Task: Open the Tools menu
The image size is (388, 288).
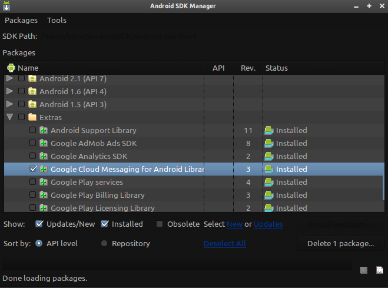Action: 57,20
